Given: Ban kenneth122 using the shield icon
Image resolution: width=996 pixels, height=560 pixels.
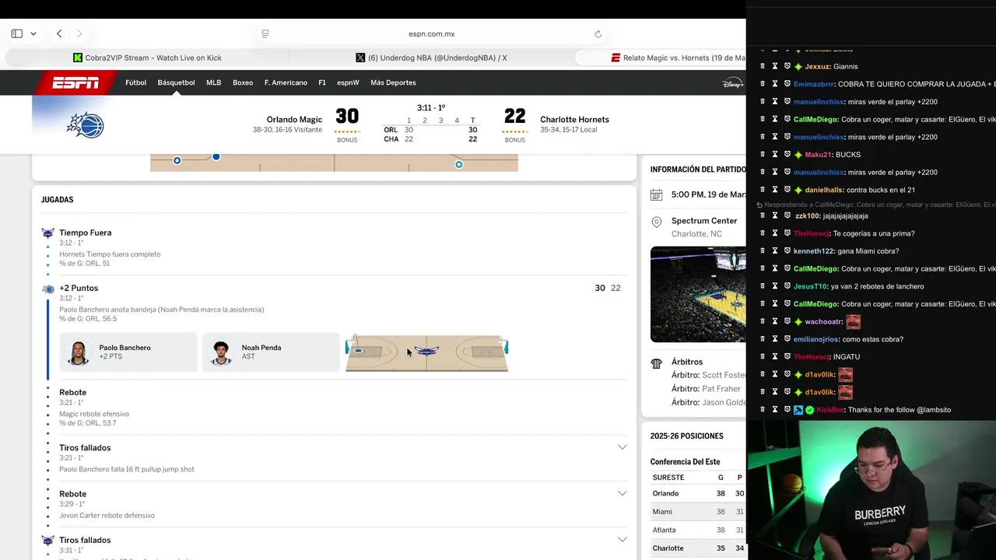Looking at the screenshot, I should coord(787,251).
